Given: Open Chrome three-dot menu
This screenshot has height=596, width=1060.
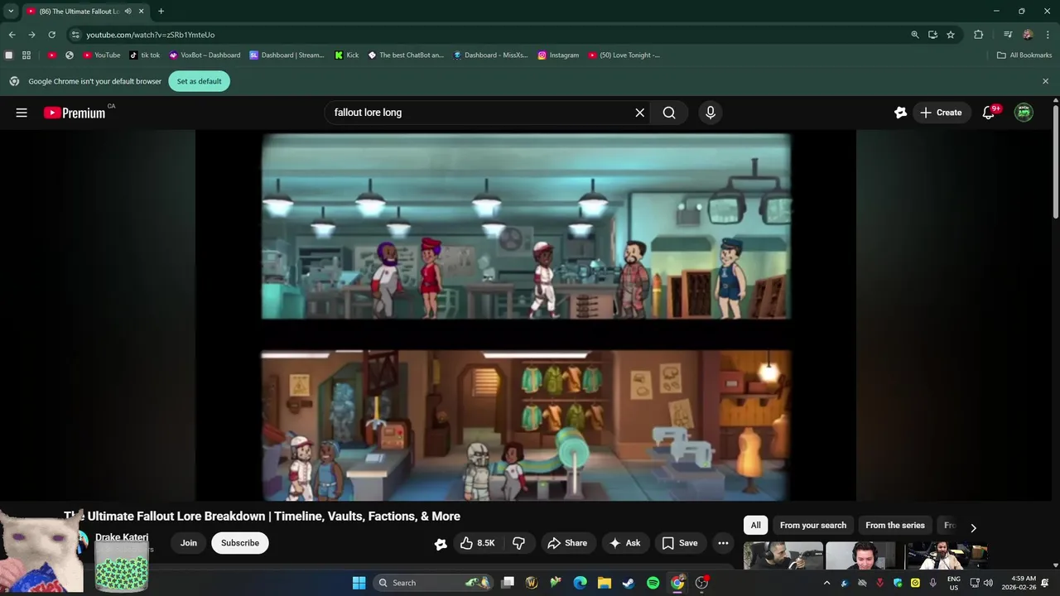Looking at the screenshot, I should (1048, 35).
